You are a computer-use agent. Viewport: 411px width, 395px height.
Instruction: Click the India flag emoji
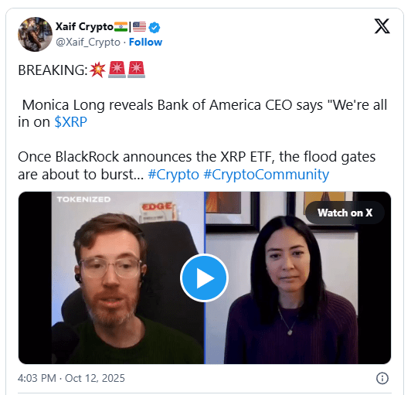121,27
